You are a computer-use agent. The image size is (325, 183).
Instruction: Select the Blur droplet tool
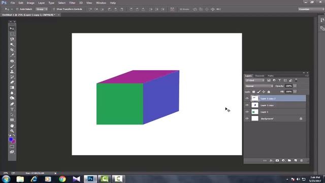coord(12,93)
